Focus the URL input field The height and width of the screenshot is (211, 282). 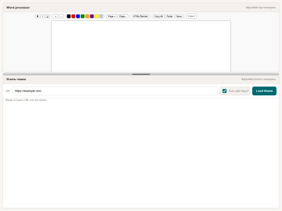115,91
